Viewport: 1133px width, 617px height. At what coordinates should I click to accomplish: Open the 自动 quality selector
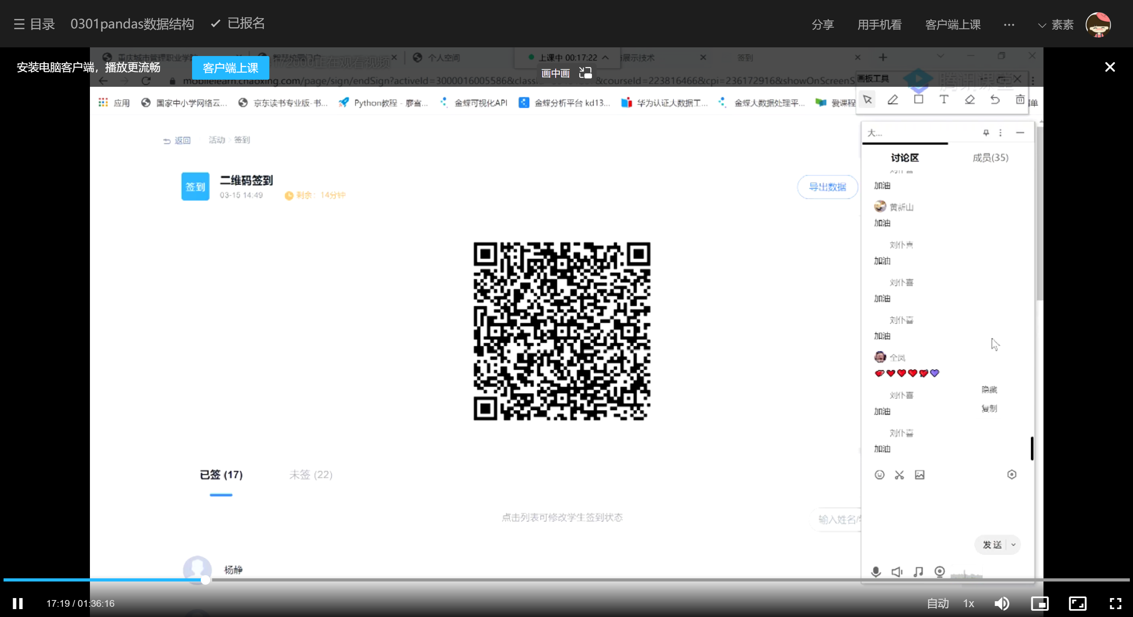click(937, 603)
